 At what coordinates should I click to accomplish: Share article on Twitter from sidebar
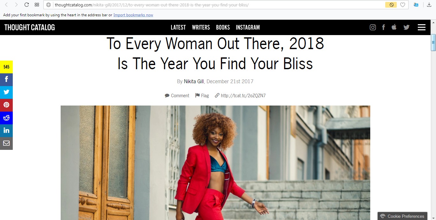click(x=6, y=92)
